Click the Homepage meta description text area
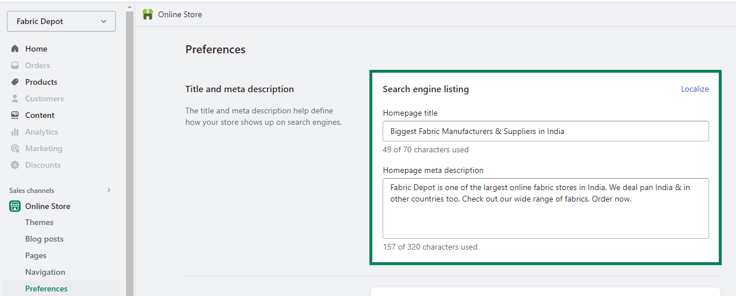This screenshot has width=736, height=296. coord(546,208)
